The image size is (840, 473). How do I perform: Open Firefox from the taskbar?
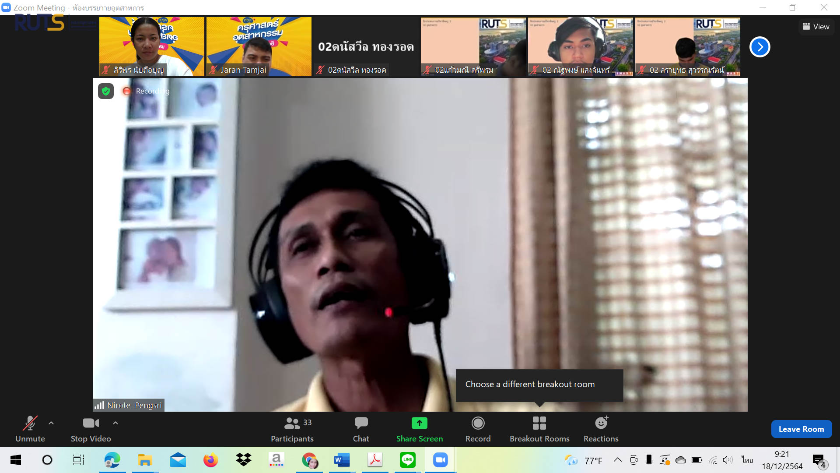click(210, 460)
